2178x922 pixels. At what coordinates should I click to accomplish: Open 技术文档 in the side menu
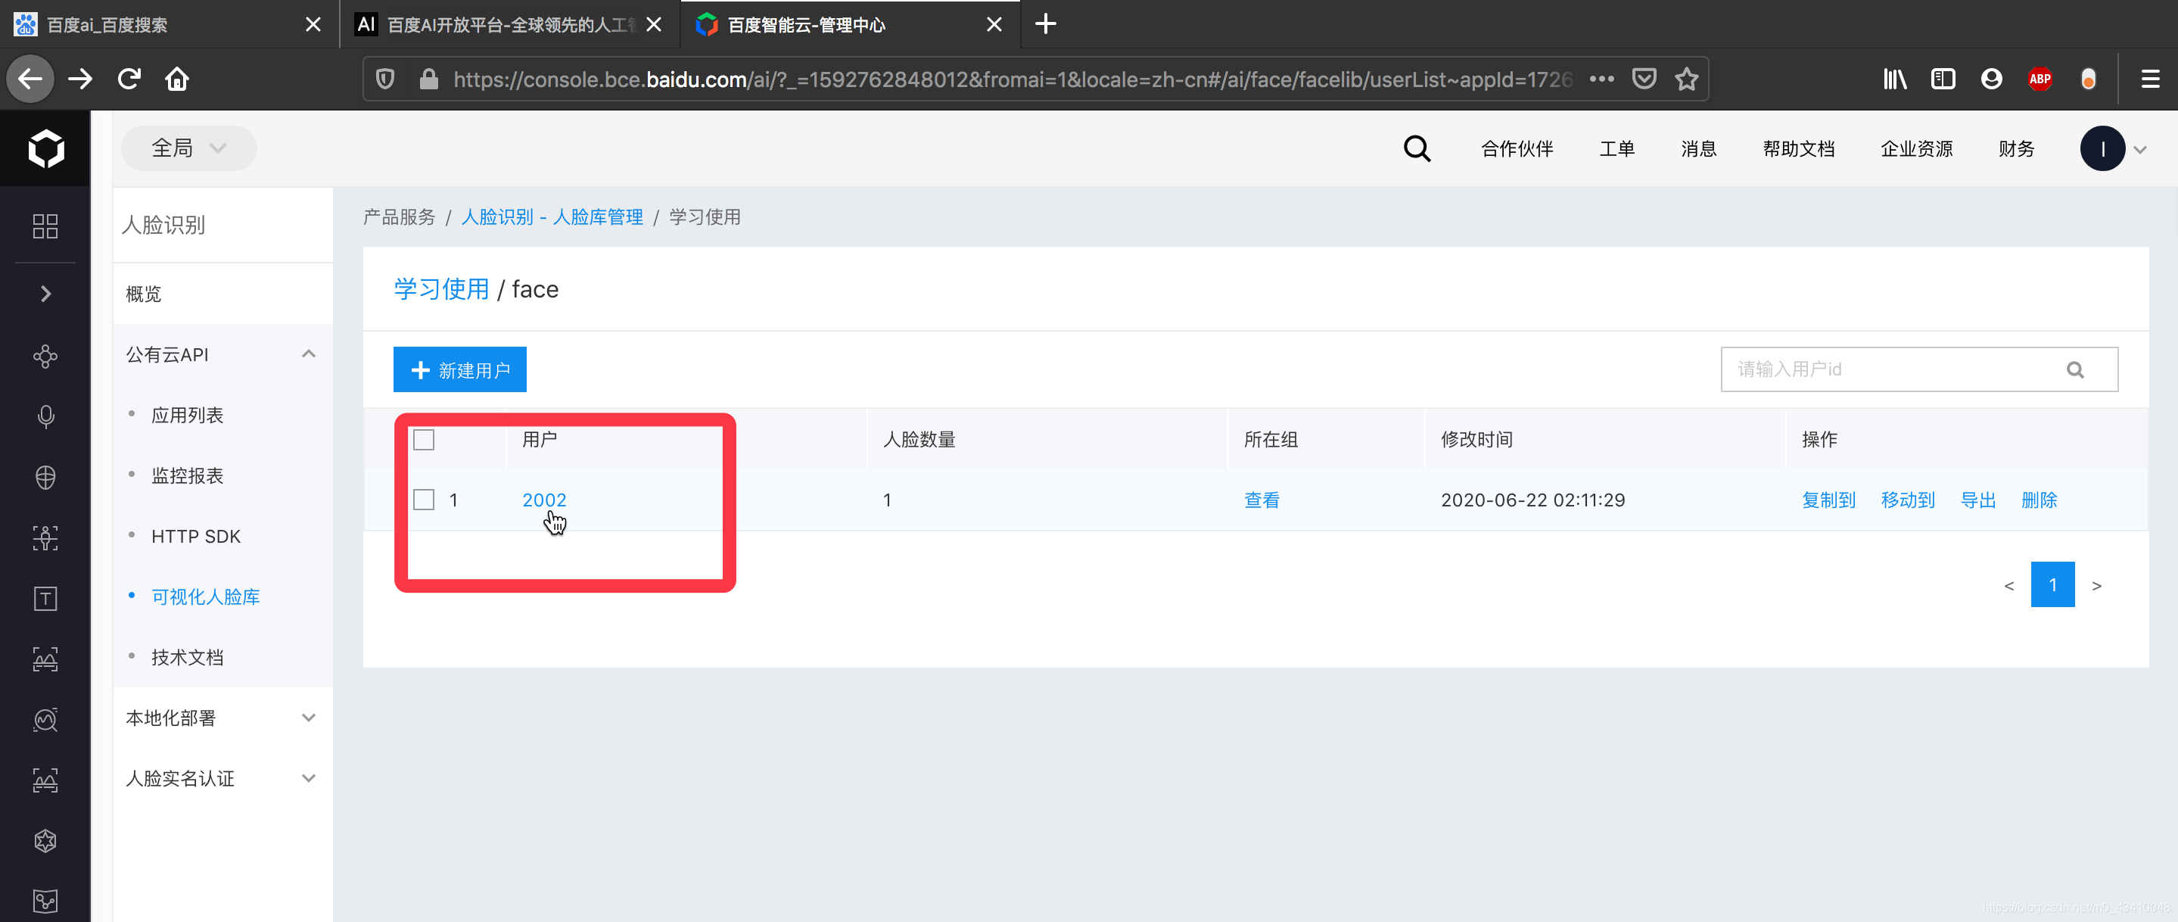[x=187, y=657]
